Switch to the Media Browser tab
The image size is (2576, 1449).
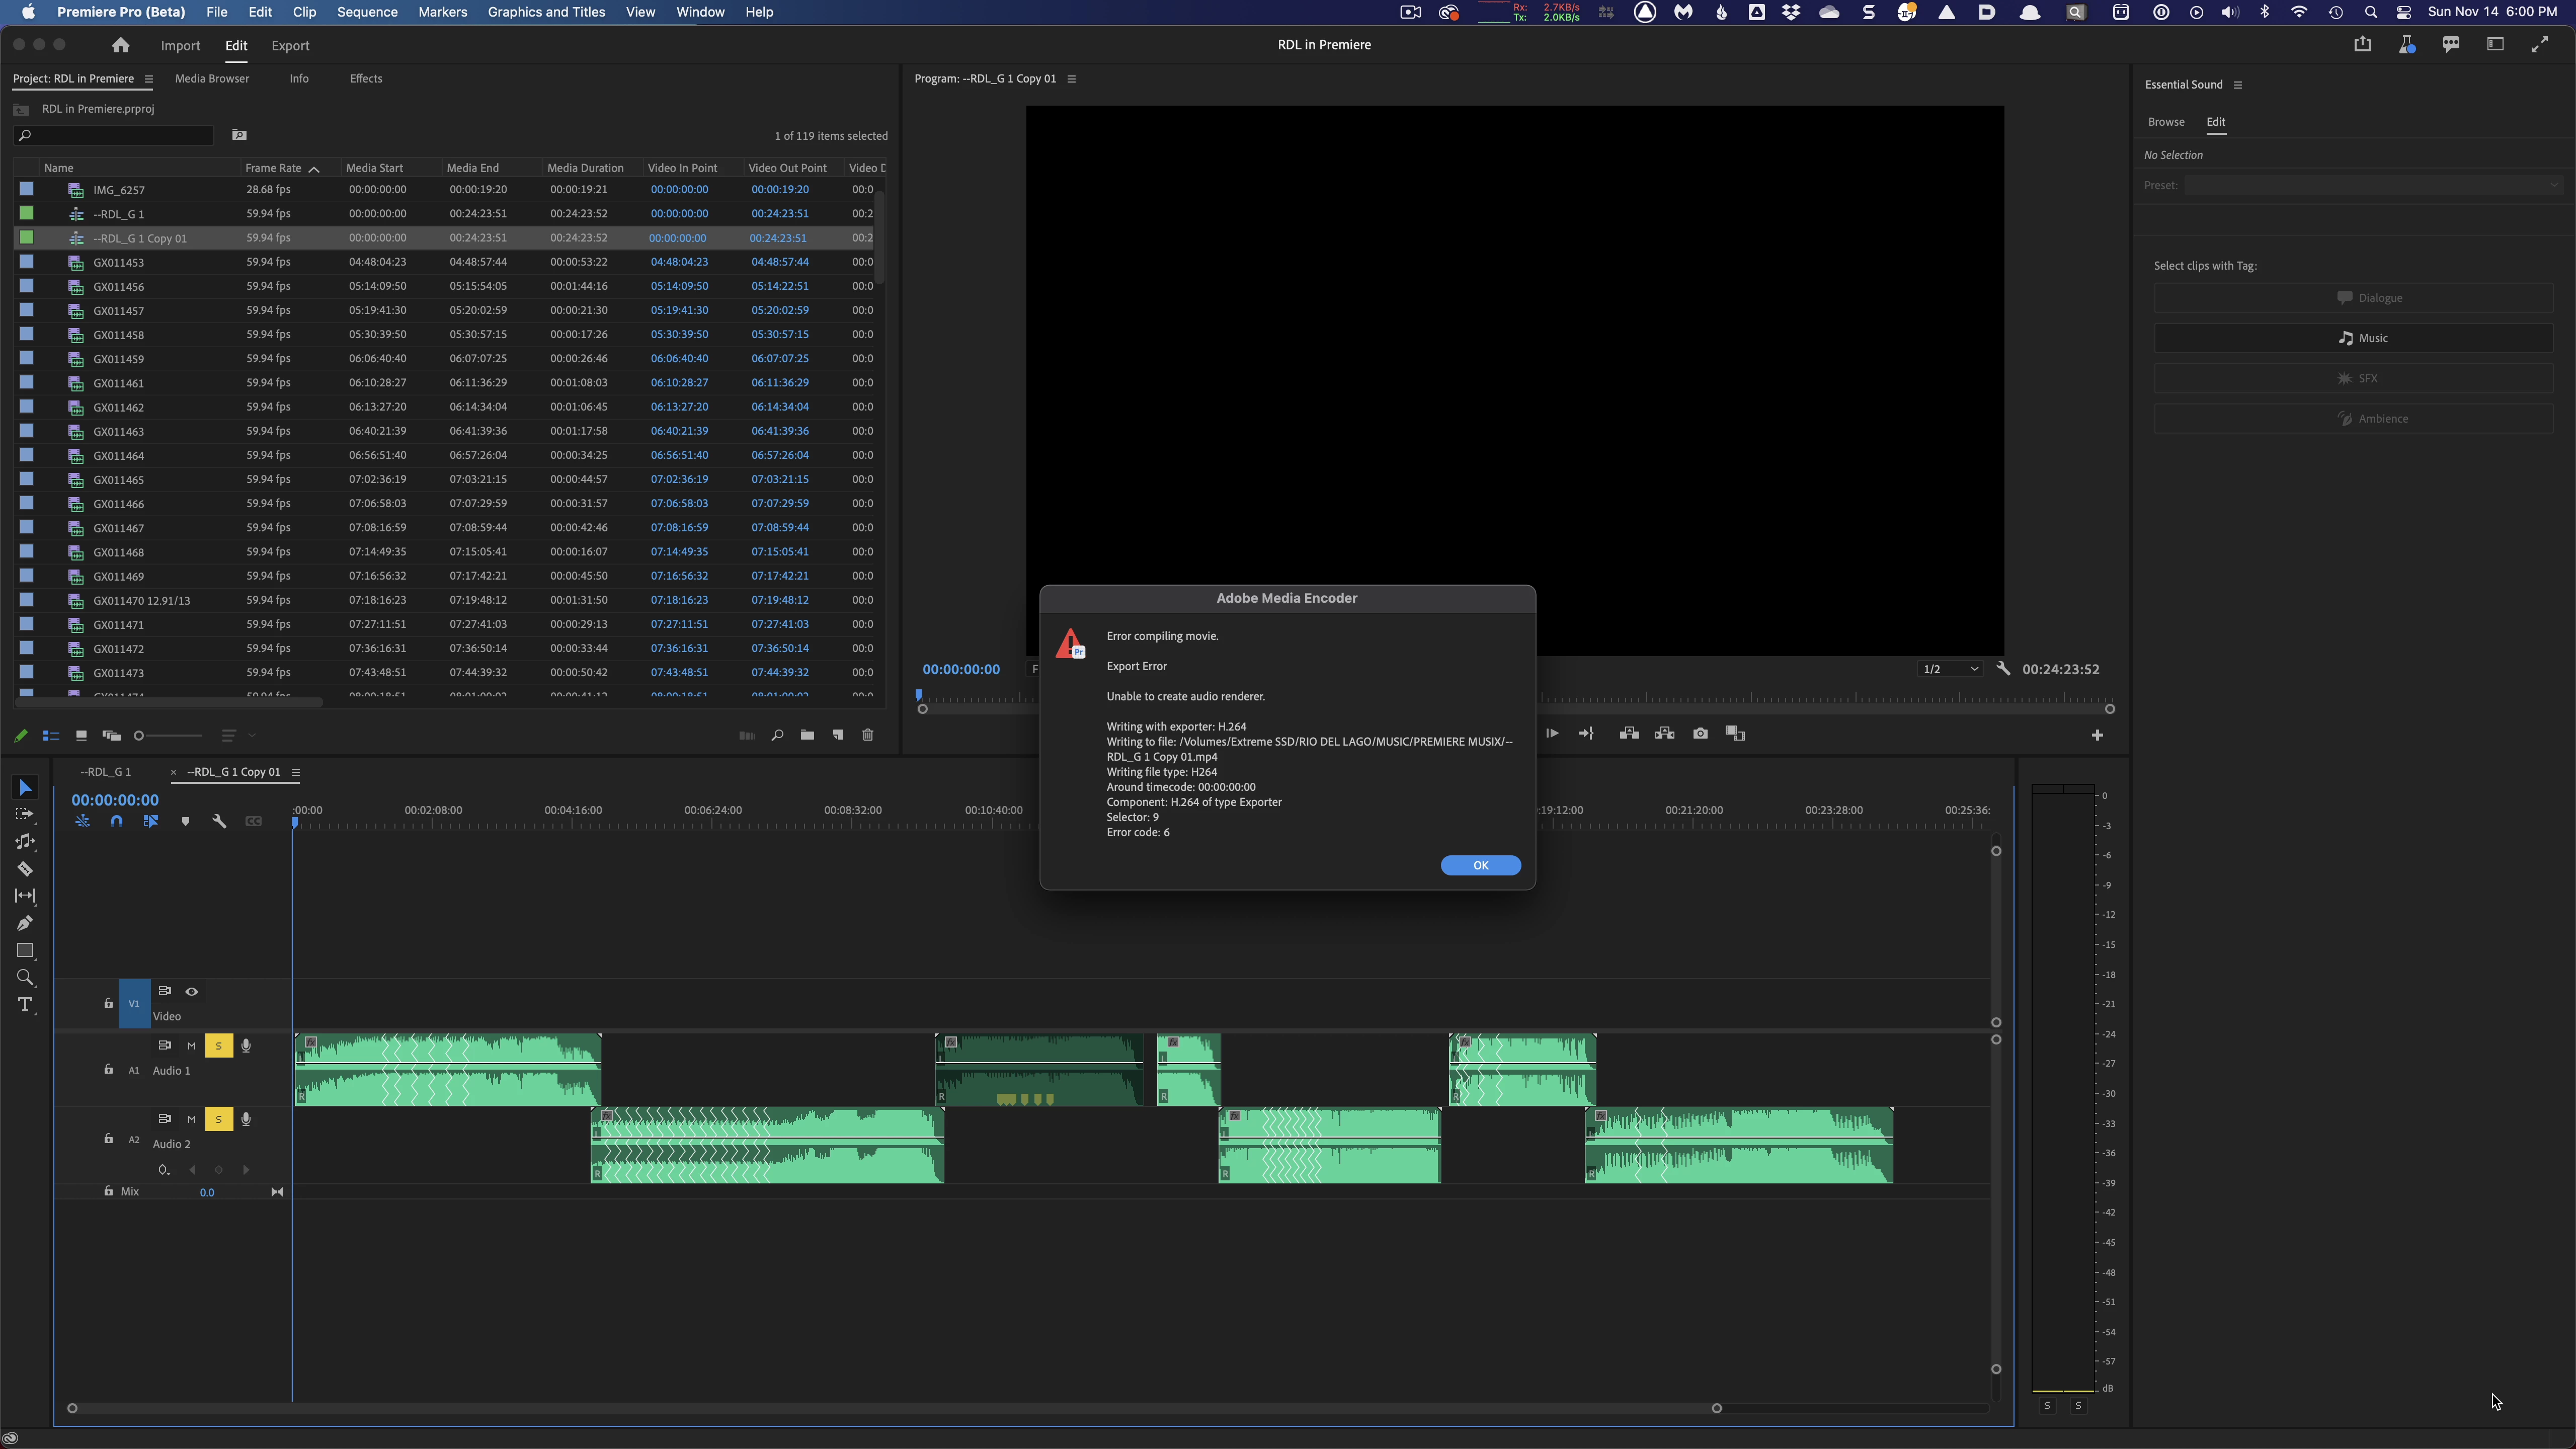pos(212,79)
